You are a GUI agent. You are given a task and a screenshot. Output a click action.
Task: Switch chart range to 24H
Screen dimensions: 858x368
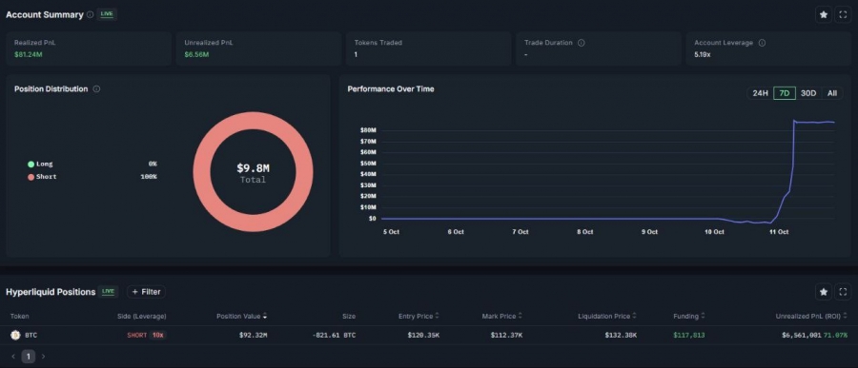click(760, 93)
